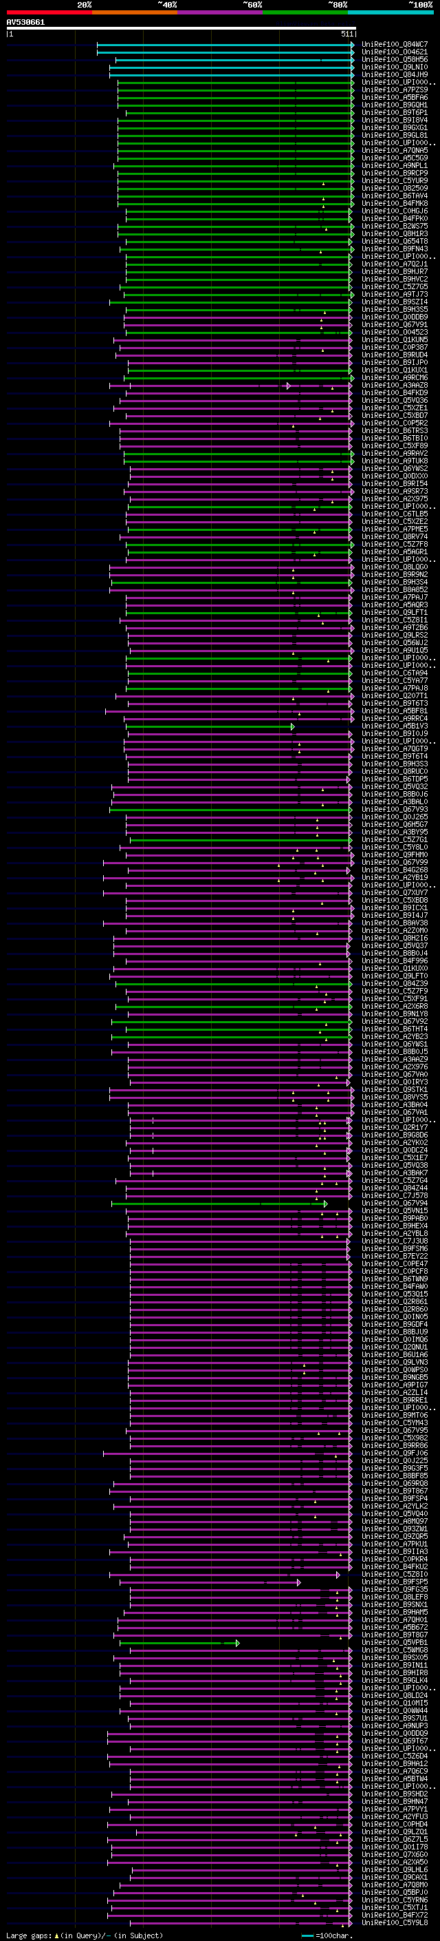Select the UniRef100_Q84Z39 label
This screenshot has width=440, height=1941.
pyautogui.click(x=395, y=984)
